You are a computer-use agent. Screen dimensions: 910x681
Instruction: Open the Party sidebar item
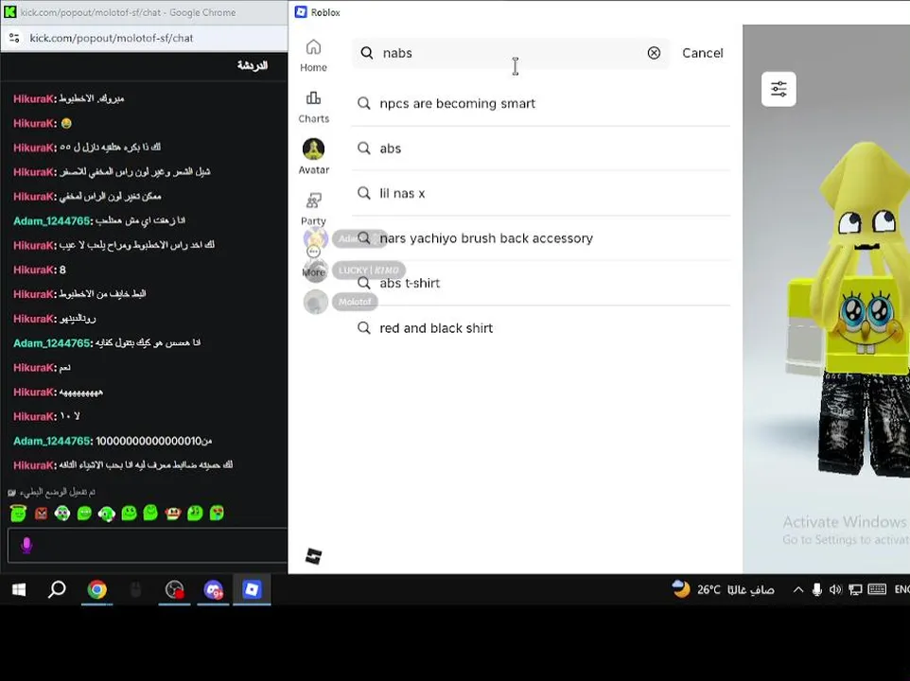tap(313, 209)
